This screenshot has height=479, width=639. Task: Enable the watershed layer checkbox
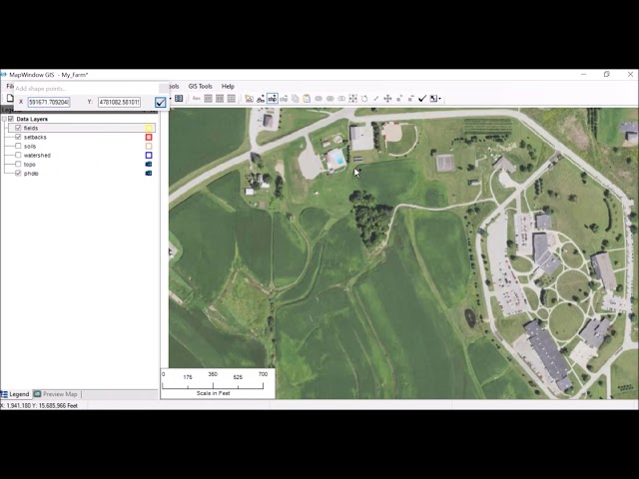coord(18,156)
